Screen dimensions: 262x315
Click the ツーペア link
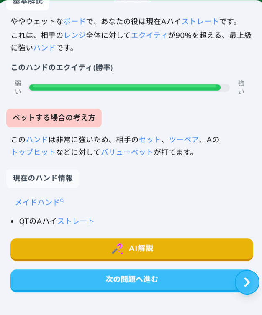click(x=184, y=140)
